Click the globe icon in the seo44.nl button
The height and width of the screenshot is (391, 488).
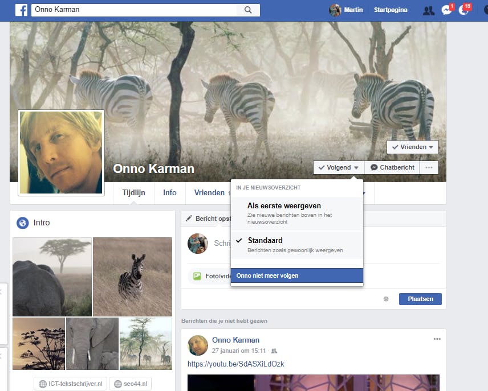pos(117,384)
